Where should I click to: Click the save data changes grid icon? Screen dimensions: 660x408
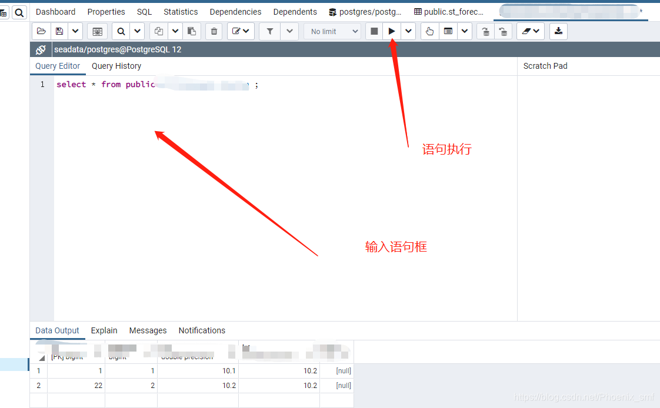97,31
